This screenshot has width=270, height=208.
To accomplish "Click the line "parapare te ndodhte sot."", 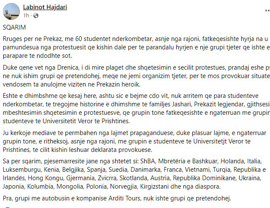I will (x=38, y=56).
